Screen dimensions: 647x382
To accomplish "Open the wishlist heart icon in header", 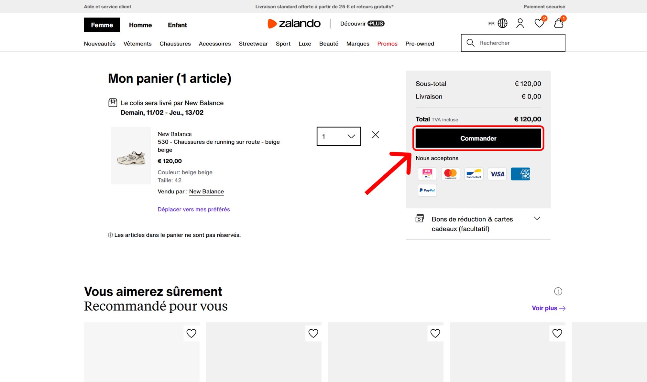I will 539,23.
